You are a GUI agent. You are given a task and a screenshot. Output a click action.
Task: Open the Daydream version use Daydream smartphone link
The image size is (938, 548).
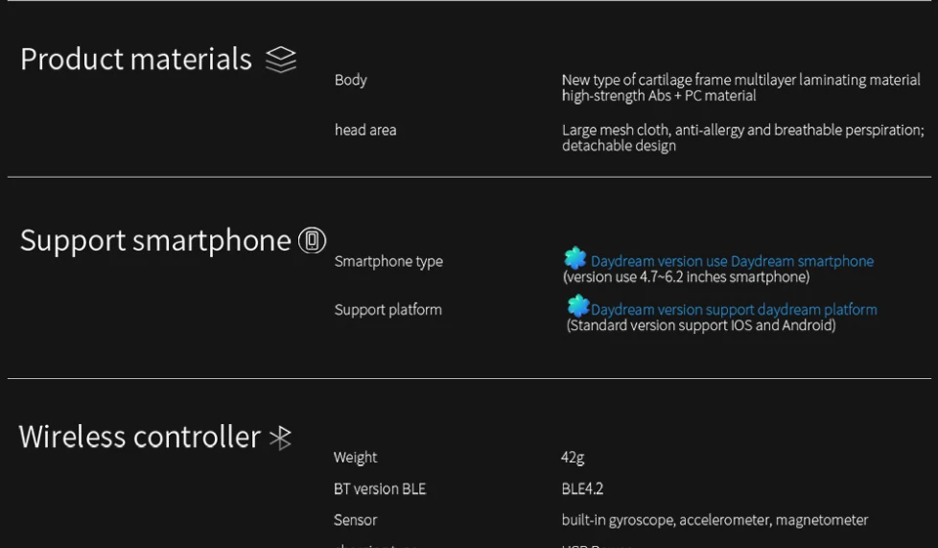click(x=732, y=262)
